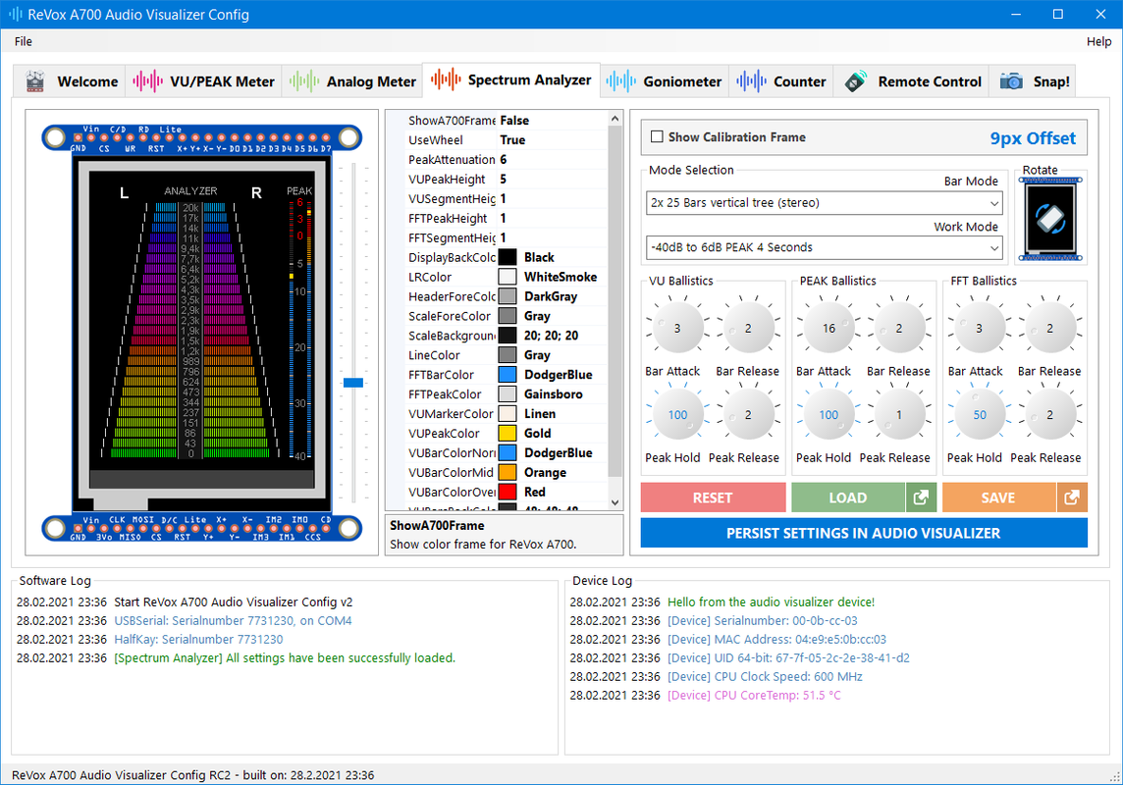Click the VU Ballistics Bar Release knob
The image size is (1123, 785).
(x=748, y=328)
